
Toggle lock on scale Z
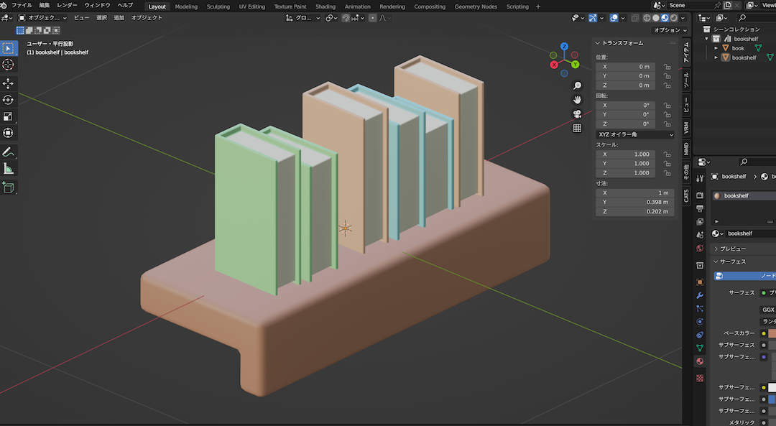tap(667, 173)
